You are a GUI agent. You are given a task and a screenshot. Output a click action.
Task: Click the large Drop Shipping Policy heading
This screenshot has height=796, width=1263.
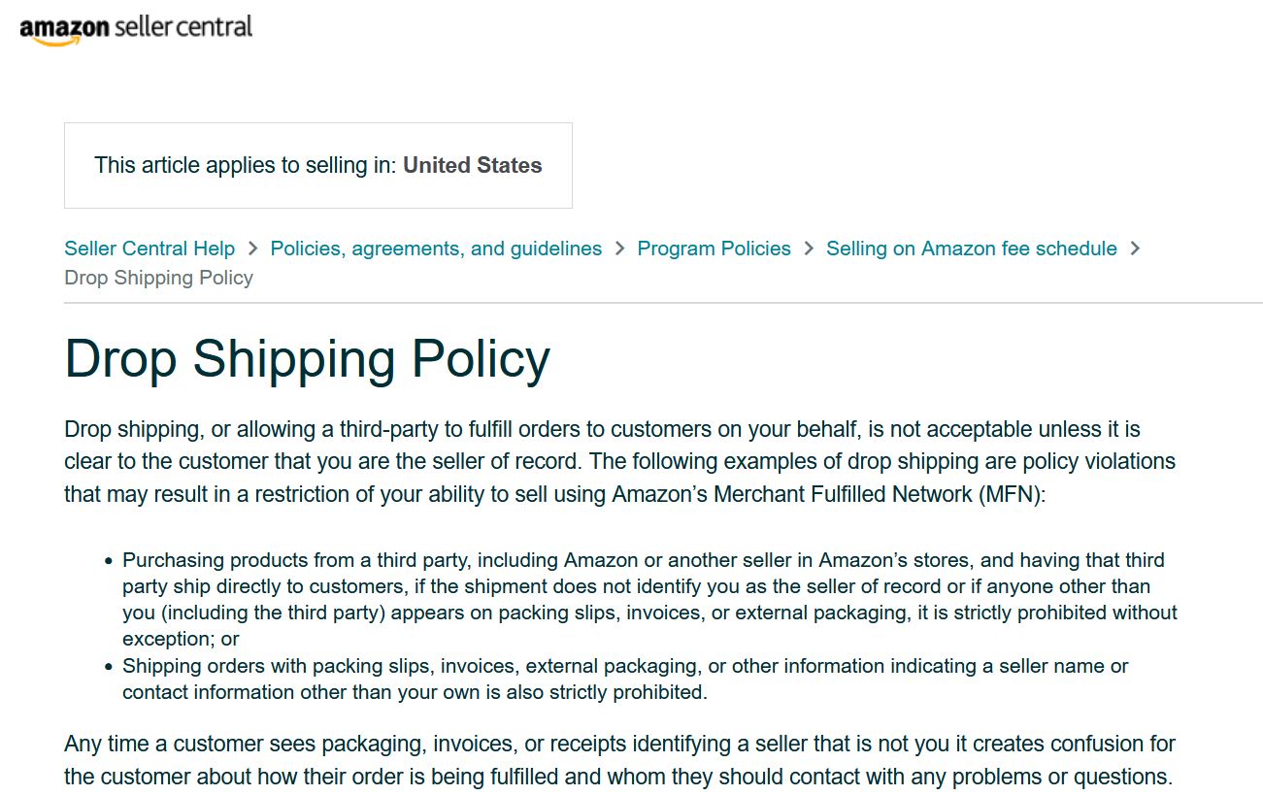[x=307, y=359]
